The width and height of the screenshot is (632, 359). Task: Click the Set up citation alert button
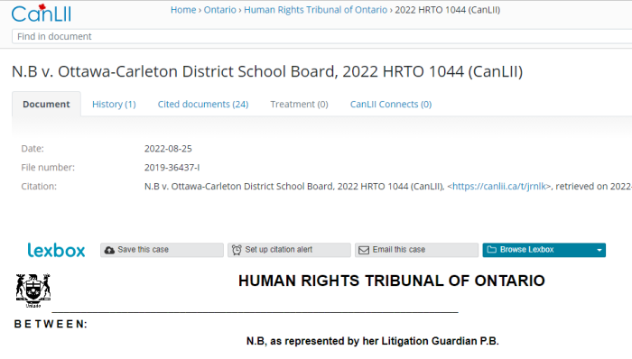point(289,250)
